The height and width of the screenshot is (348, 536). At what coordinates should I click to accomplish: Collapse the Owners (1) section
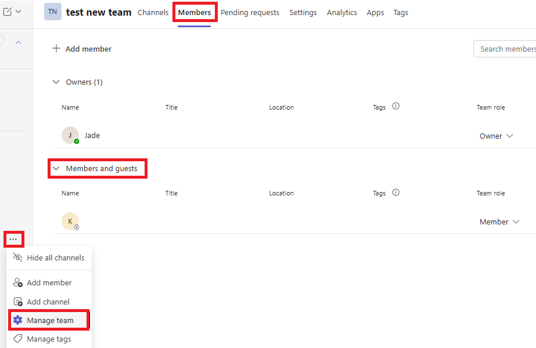[x=56, y=82]
